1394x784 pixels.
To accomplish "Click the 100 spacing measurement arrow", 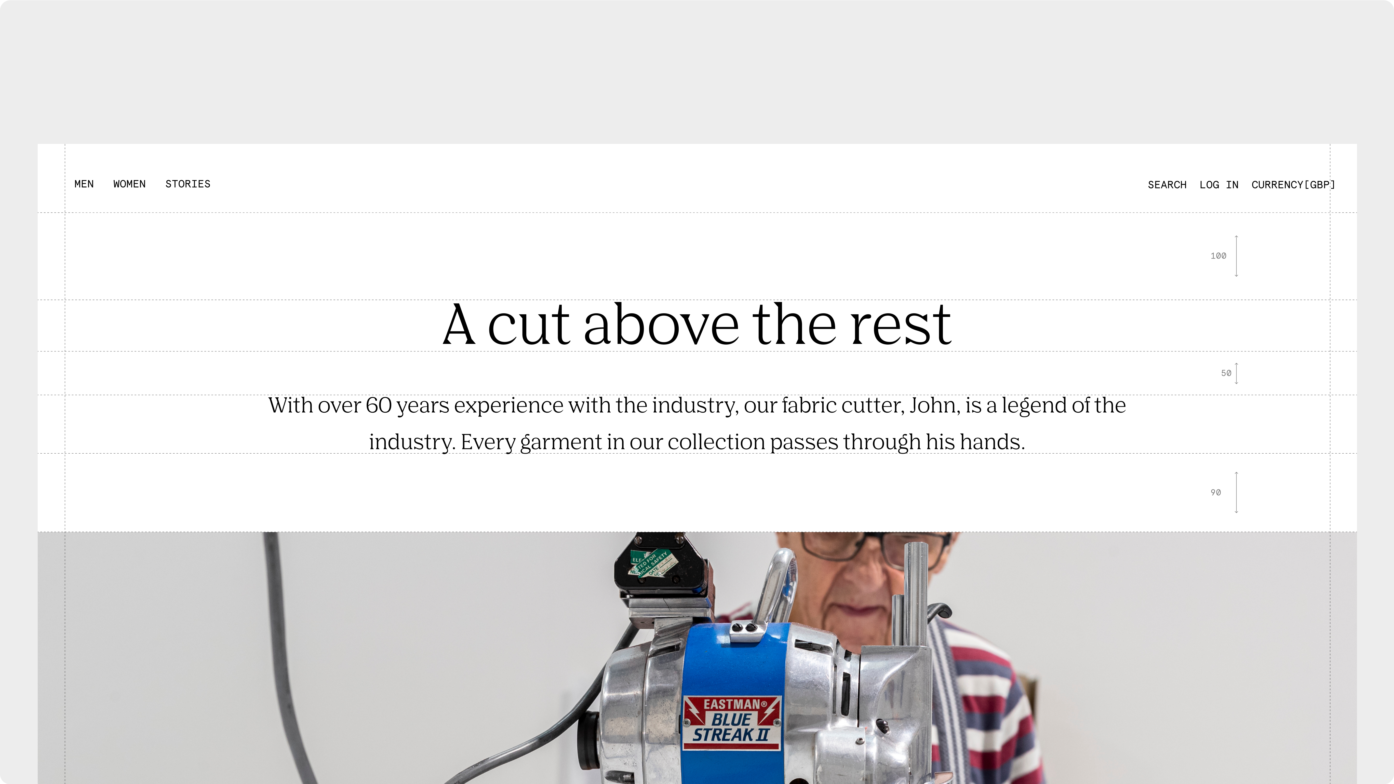I will [1237, 256].
